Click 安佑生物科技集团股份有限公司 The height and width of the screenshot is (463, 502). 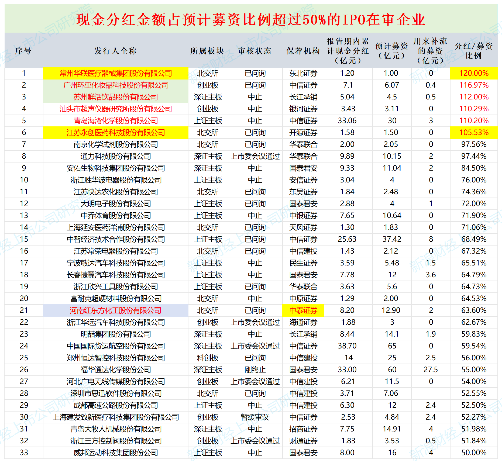pyautogui.click(x=116, y=168)
